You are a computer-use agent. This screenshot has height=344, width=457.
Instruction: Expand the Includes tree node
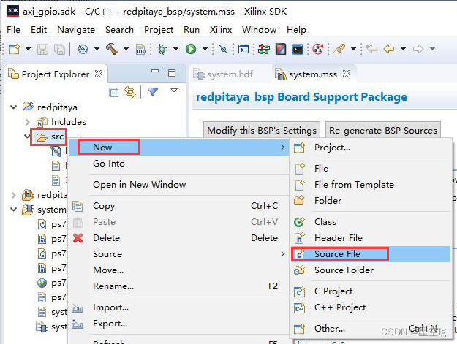(x=27, y=122)
